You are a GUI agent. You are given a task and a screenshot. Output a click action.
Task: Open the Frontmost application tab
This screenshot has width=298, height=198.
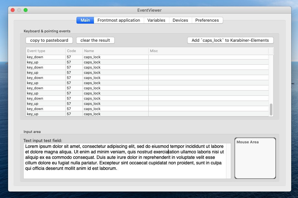119,20
